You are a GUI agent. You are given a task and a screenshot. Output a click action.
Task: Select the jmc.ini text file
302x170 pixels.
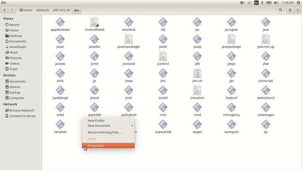point(197,73)
